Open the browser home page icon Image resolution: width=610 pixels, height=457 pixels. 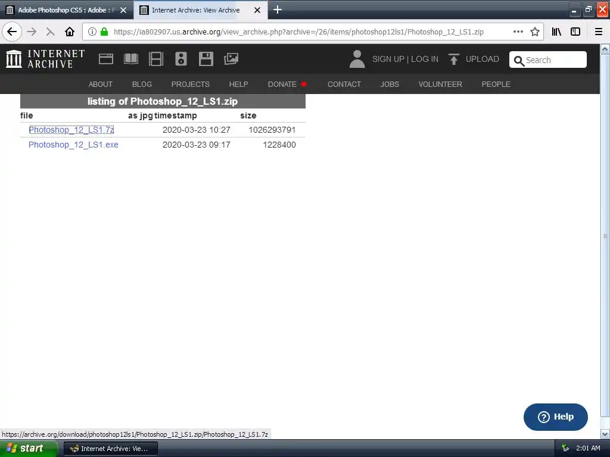tap(70, 32)
